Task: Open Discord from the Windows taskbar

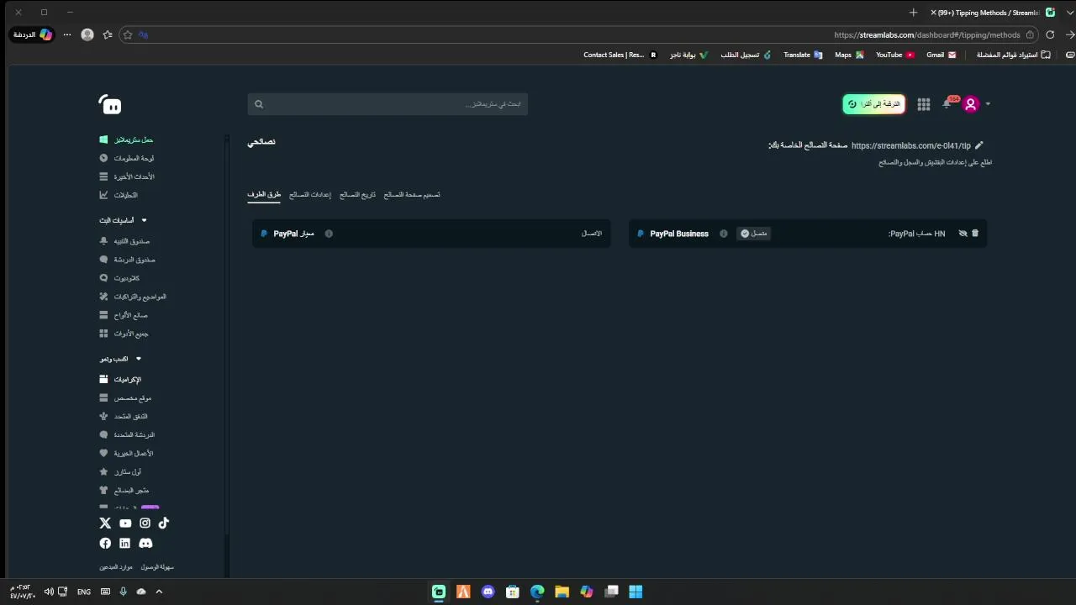Action: tap(488, 592)
